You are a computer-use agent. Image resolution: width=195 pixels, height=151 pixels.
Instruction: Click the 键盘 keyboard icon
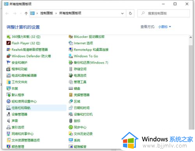coord(71,88)
